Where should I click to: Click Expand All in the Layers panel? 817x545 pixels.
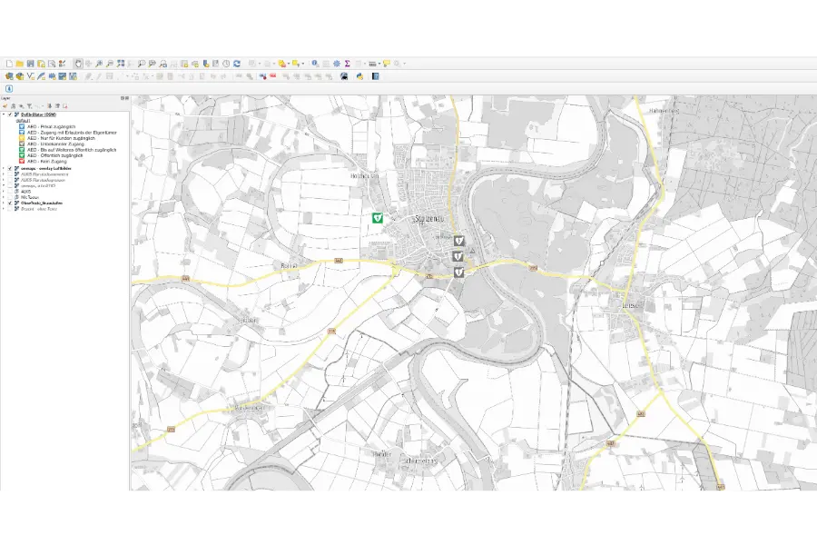coord(50,106)
